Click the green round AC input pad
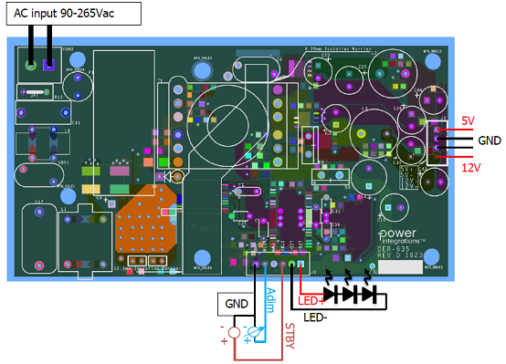 click(31, 65)
